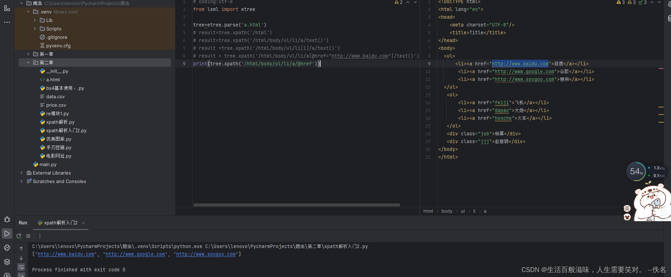The height and width of the screenshot is (277, 671).
Task: Select main.py in project tree
Action: pyautogui.click(x=45, y=164)
